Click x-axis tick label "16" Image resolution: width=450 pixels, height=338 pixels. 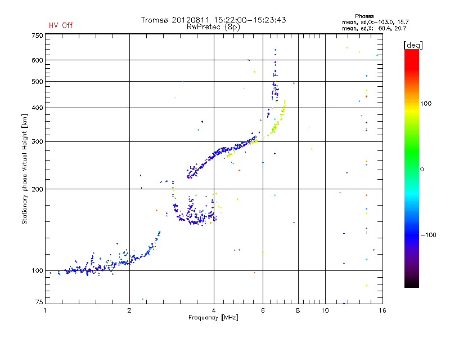pyautogui.click(x=382, y=310)
